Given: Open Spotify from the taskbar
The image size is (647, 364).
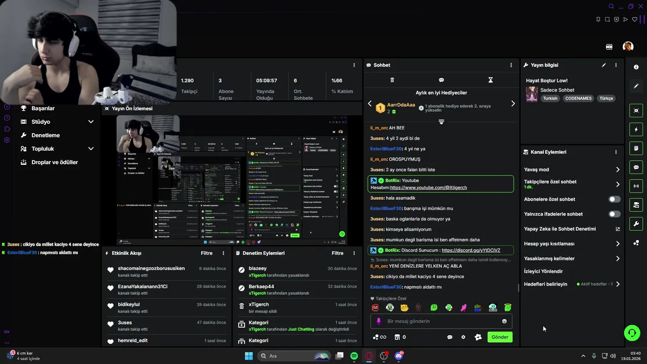Looking at the screenshot, I should [354, 356].
